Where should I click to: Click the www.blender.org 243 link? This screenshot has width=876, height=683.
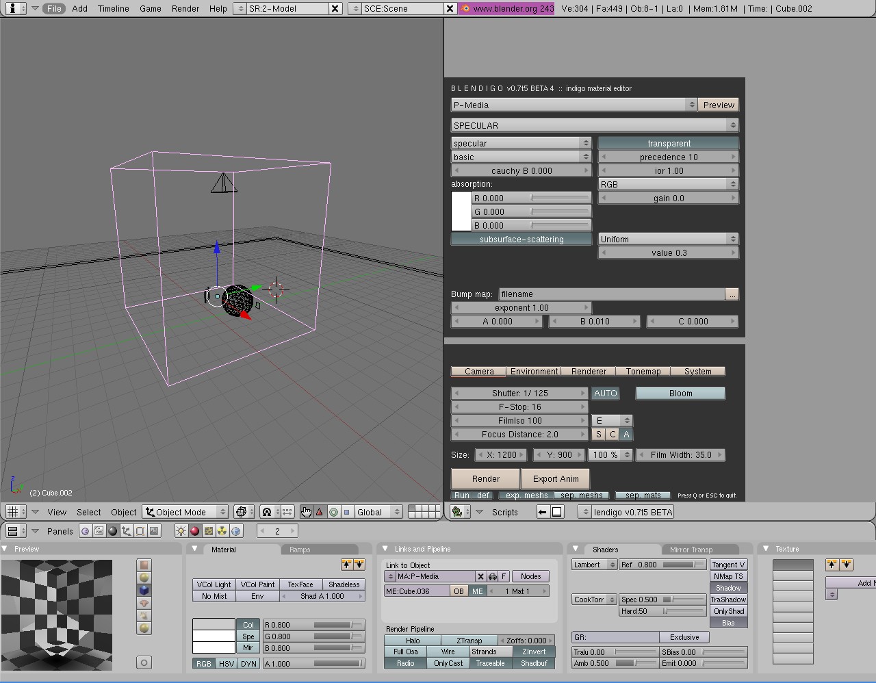[506, 8]
